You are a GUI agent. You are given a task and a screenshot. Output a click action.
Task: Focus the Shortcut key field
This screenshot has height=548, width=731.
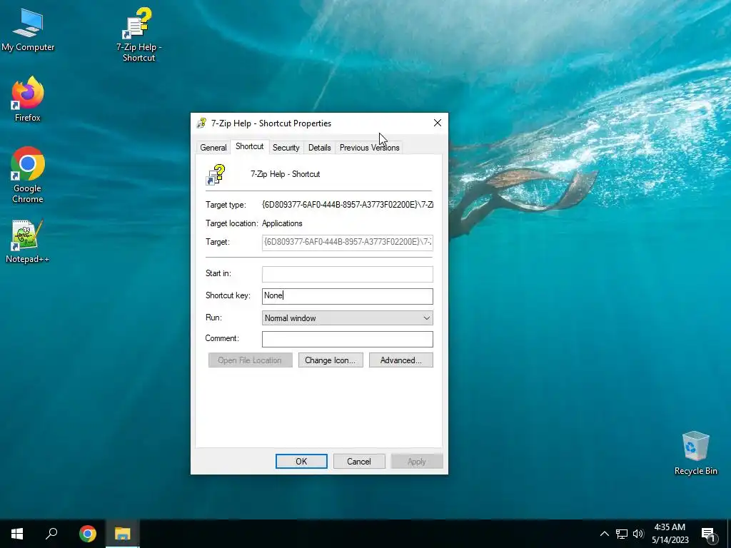348,296
